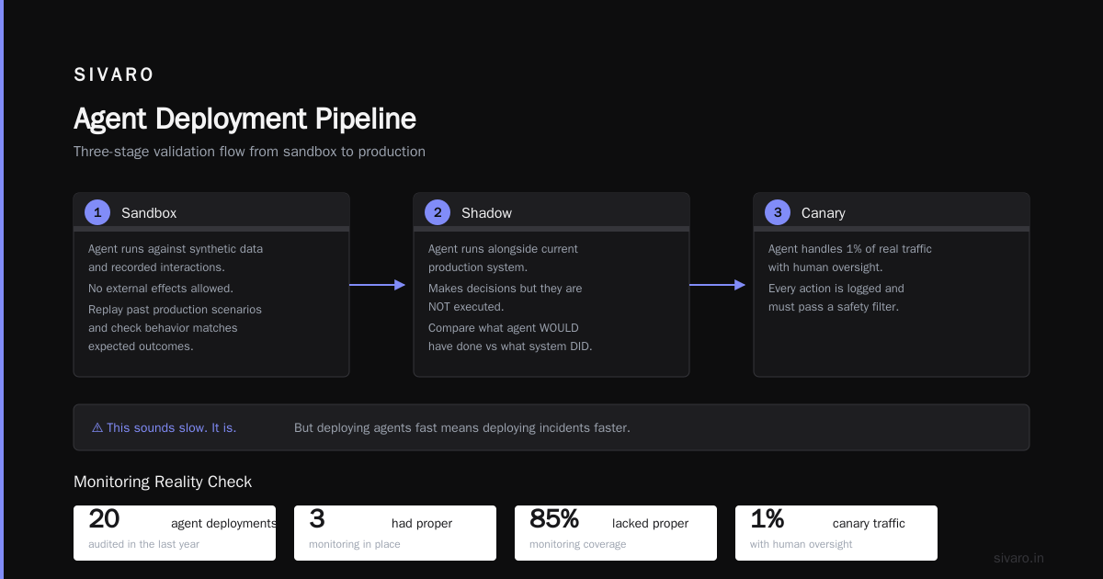
Task: Select the Canary stage header
Action: pyautogui.click(x=892, y=212)
